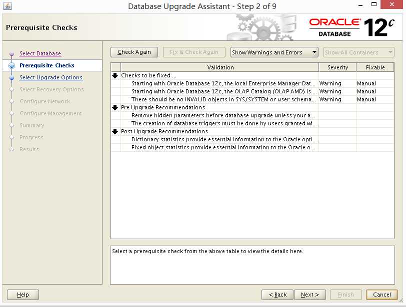Go to the Select Upgrade Options step
Image resolution: width=406 pixels, height=307 pixels.
51,77
